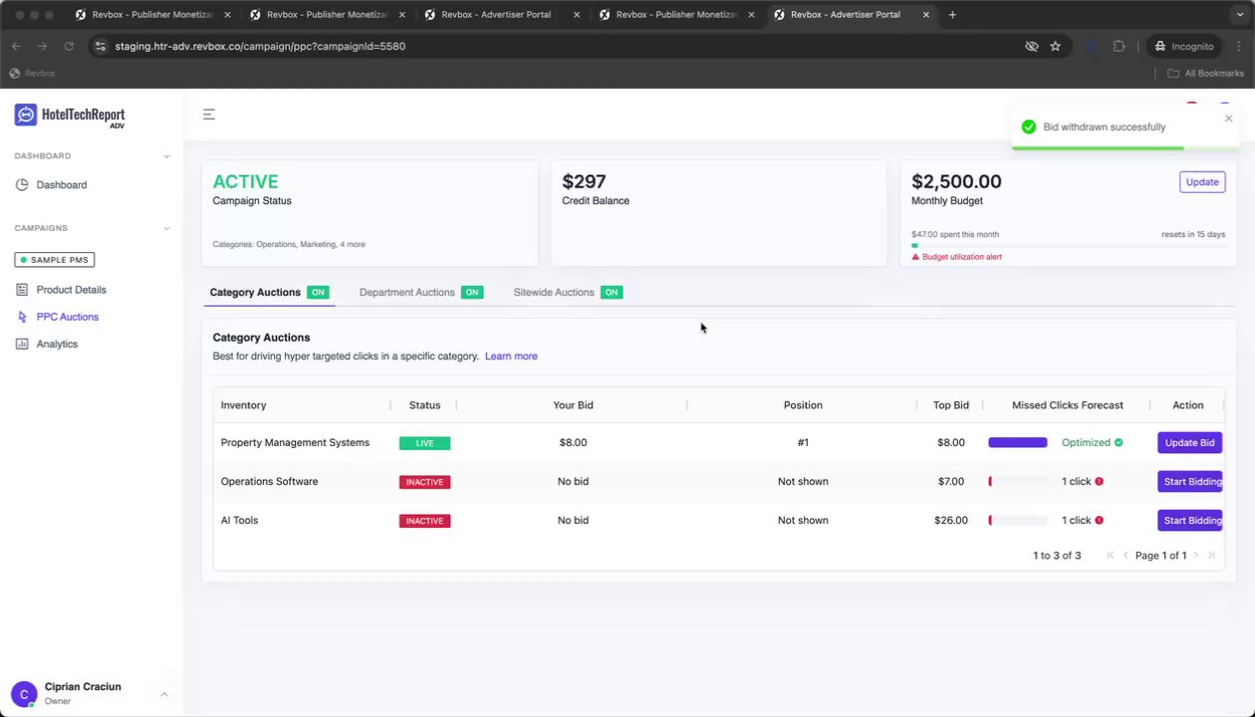Open Dashboard via pie chart icon
Viewport: 1255px width, 717px height.
tap(22, 185)
